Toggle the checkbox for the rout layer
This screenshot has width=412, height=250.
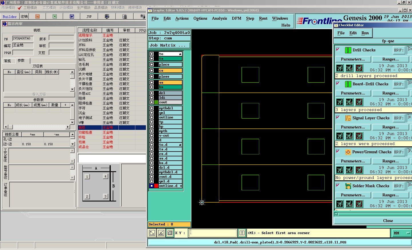pos(152,102)
